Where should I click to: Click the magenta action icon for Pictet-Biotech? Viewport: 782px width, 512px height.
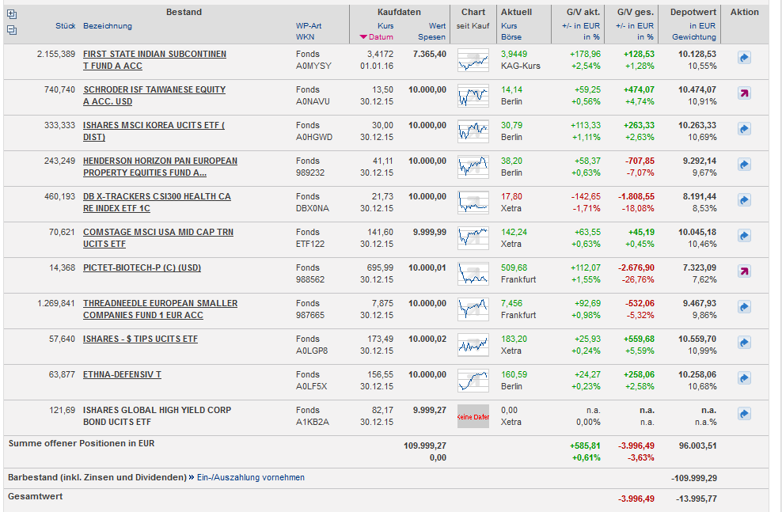point(744,271)
